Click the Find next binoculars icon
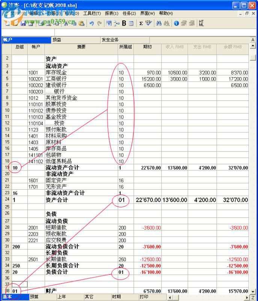The height and width of the screenshot is (301, 258). [x=167, y=23]
